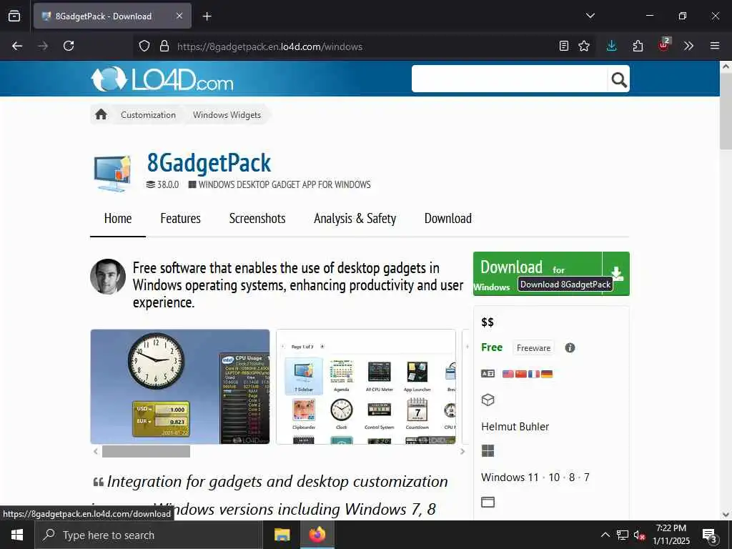The height and width of the screenshot is (549, 732).
Task: Toggle reader view icon in address bar
Action: [564, 46]
